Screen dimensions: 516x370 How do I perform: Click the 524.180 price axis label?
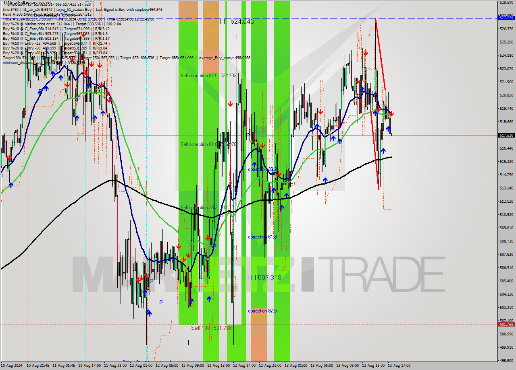506,55
